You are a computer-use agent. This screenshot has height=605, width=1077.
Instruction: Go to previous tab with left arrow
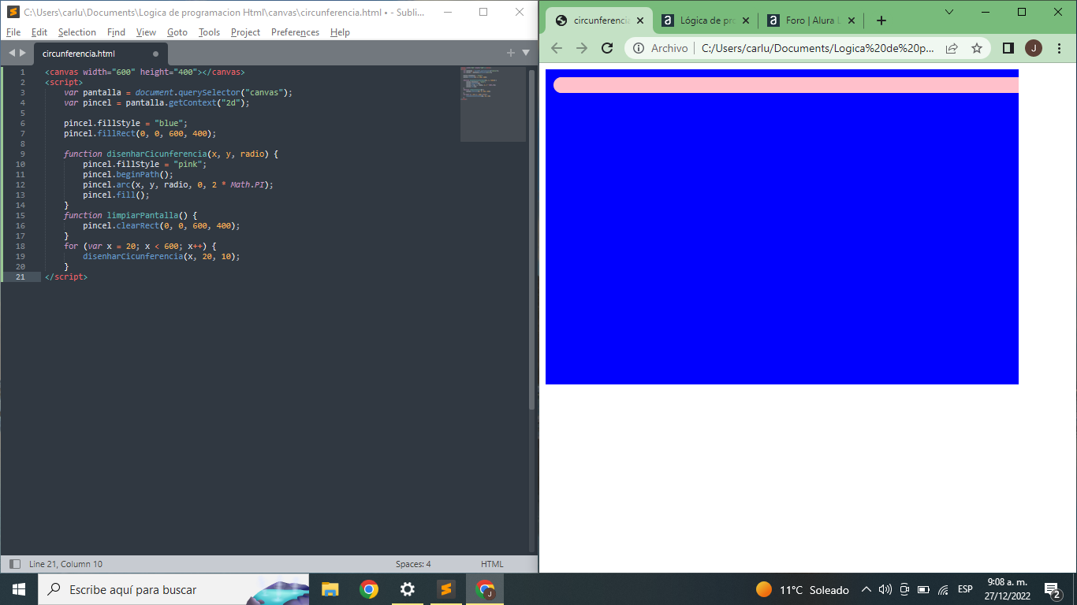point(12,54)
